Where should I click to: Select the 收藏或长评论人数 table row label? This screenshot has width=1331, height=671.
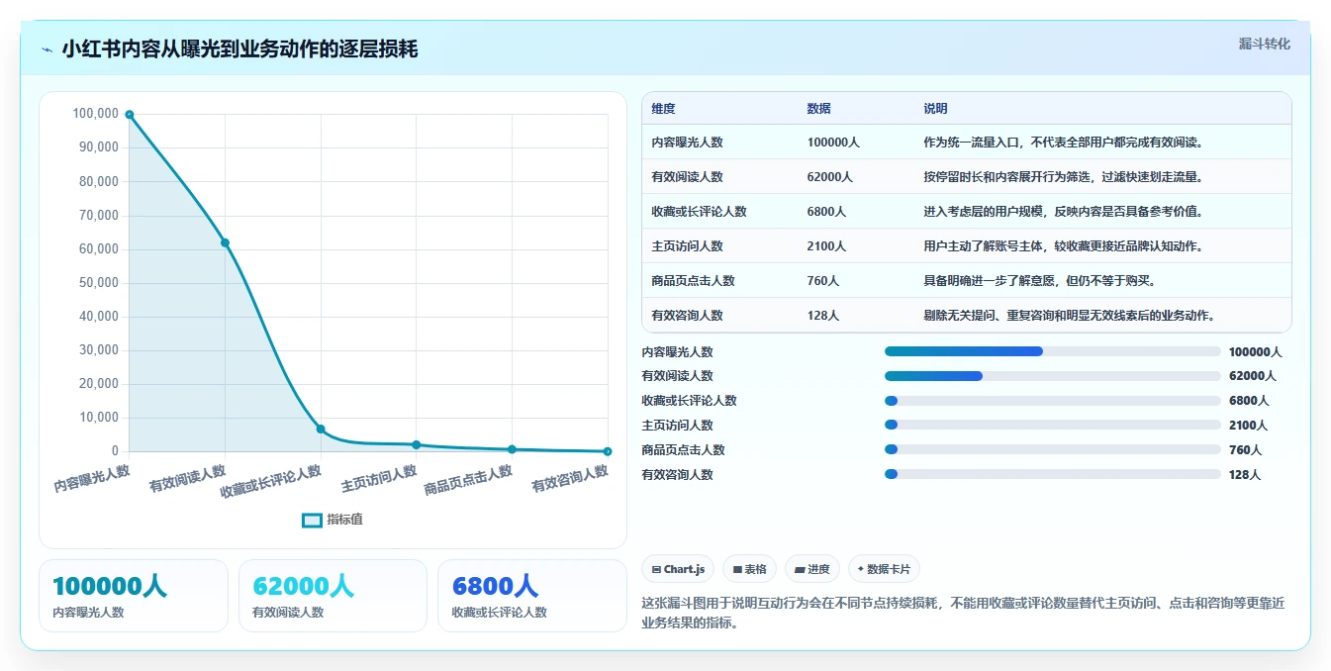tap(699, 212)
